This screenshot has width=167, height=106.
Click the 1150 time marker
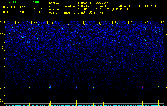161,23
